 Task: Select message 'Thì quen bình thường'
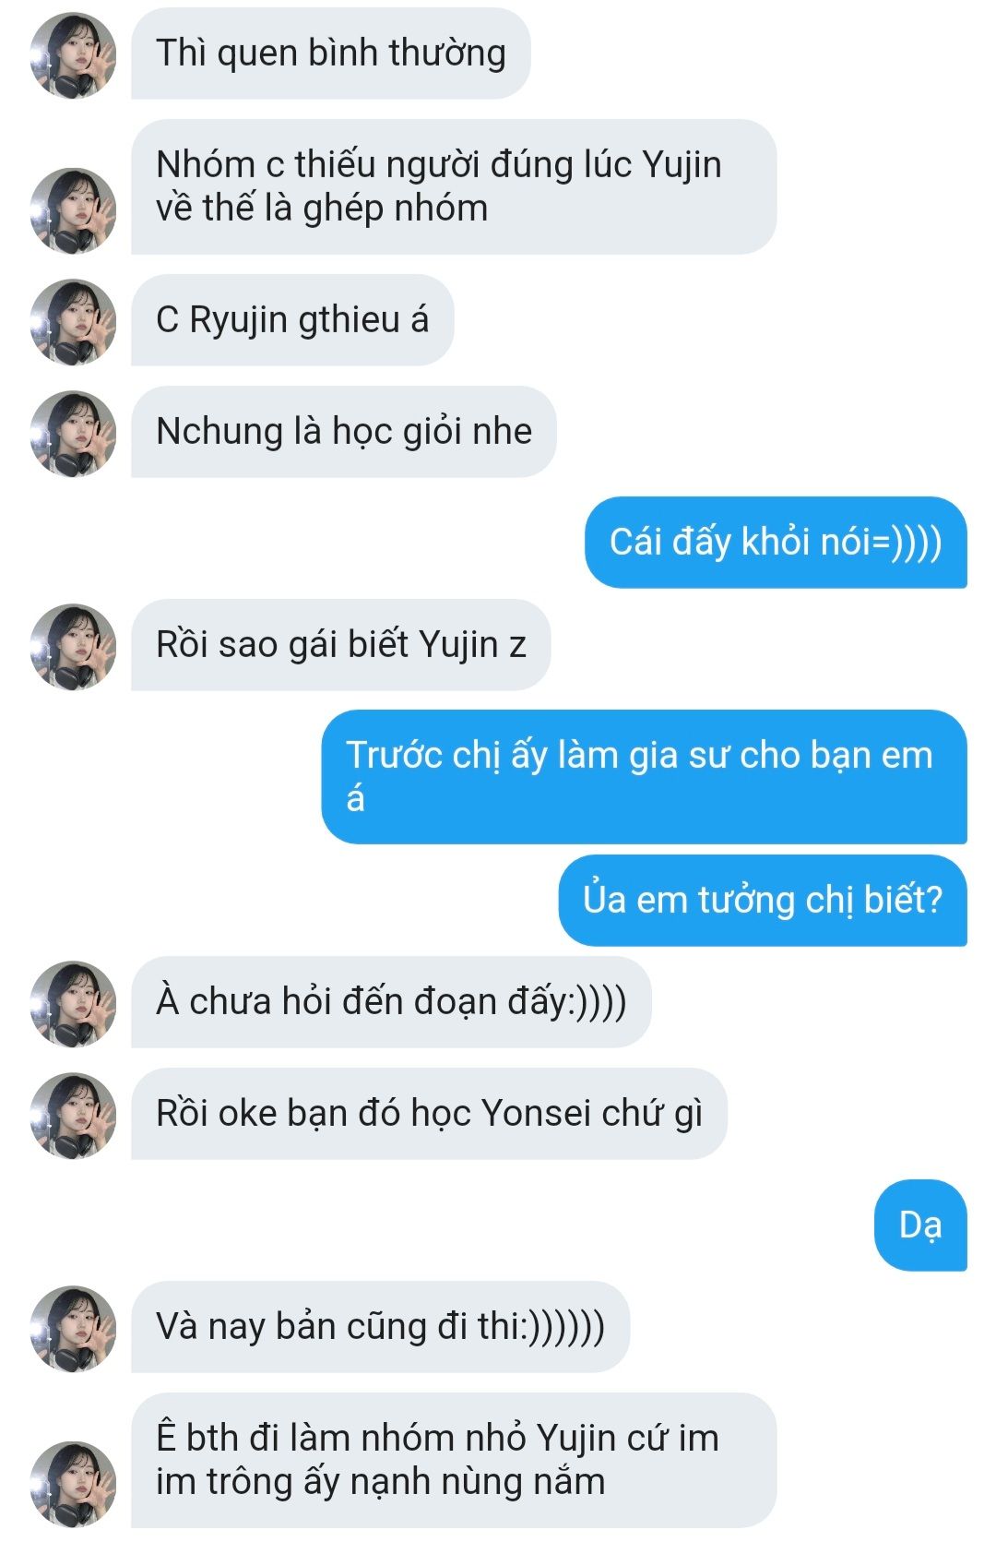(x=331, y=54)
